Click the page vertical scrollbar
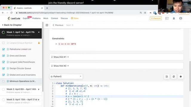Viewport: 191px width, 107px height. 190,76
